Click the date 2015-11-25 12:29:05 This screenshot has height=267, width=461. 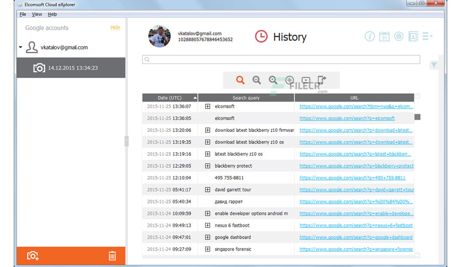[x=169, y=166]
